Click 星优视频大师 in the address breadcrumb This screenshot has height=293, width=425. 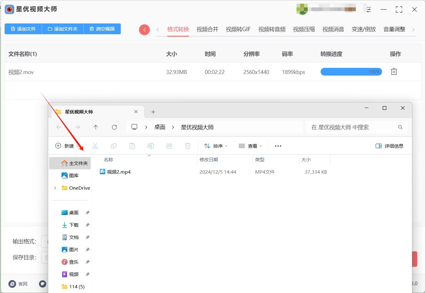click(x=197, y=127)
